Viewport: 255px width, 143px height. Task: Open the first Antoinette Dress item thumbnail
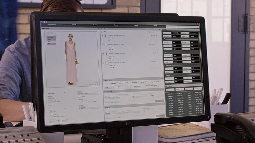[106, 36]
